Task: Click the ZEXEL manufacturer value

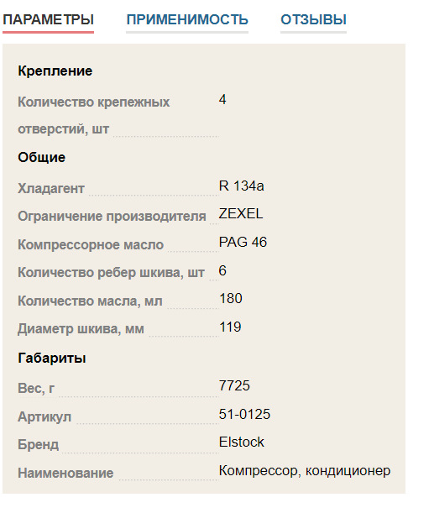Action: pyautogui.click(x=241, y=213)
